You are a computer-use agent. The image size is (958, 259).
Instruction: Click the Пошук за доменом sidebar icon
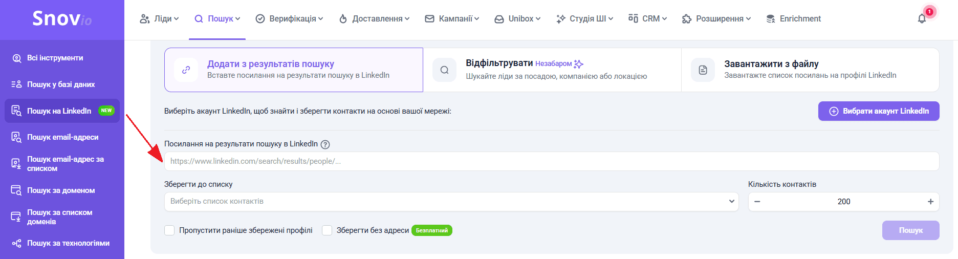[x=17, y=190]
